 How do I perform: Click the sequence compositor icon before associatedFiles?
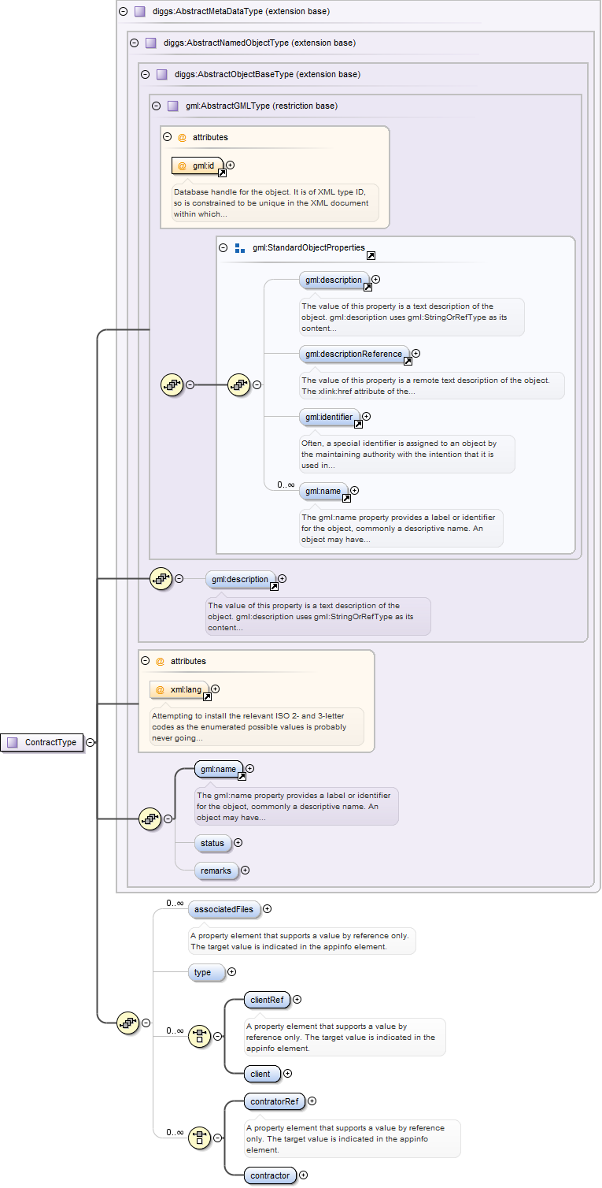(x=127, y=1023)
